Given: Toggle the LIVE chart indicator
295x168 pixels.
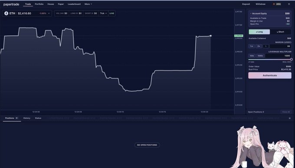Looking at the screenshot, I should tap(112, 13).
